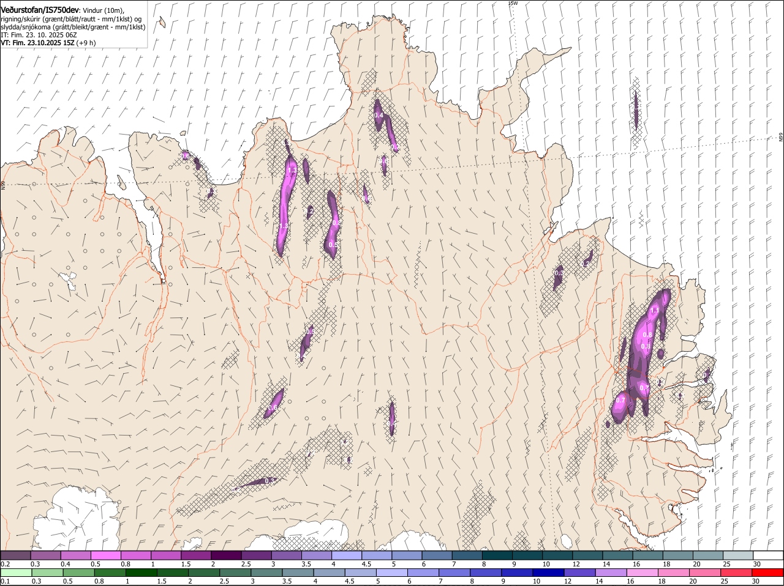The width and height of the screenshot is (784, 586).
Task: Click the pink top-row swatch starting at 0.5
Action: (105, 555)
